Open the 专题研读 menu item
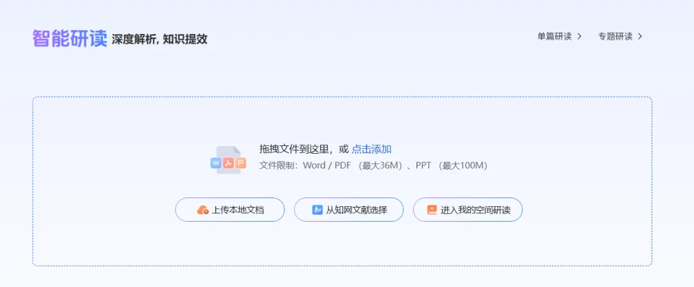Image resolution: width=694 pixels, height=287 pixels. 615,37
